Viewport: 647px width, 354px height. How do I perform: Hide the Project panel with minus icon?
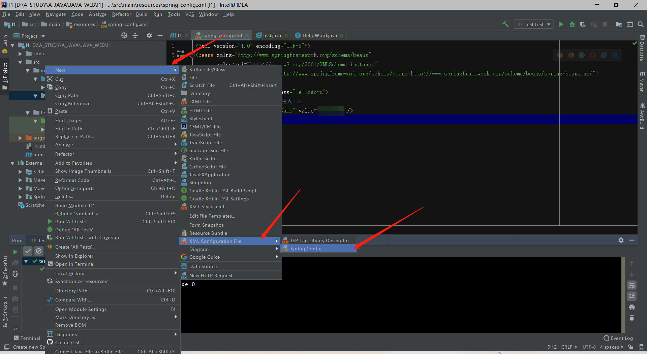pyautogui.click(x=160, y=35)
